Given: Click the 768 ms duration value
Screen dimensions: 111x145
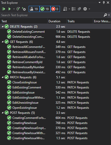Looking at the screenshot, I should pos(60,123).
